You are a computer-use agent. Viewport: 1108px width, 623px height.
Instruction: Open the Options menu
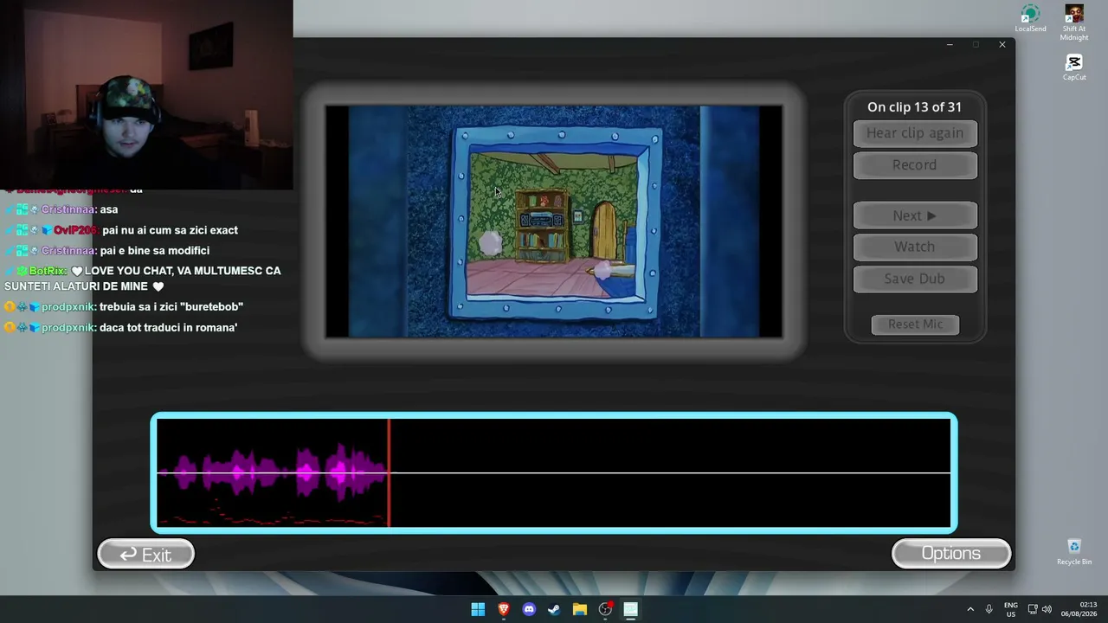click(951, 554)
